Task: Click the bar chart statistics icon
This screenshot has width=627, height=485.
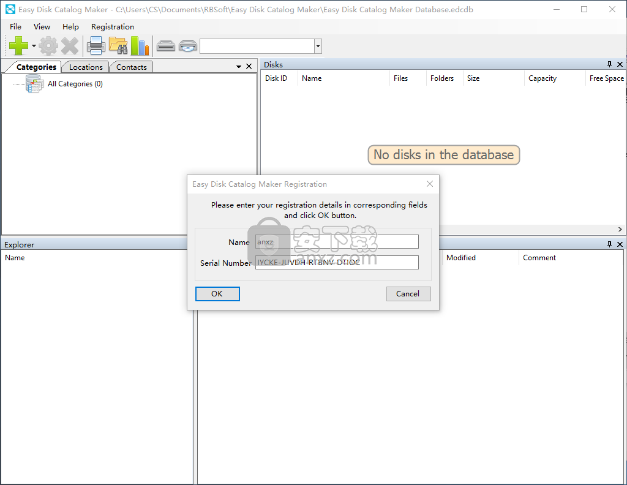Action: click(x=140, y=46)
